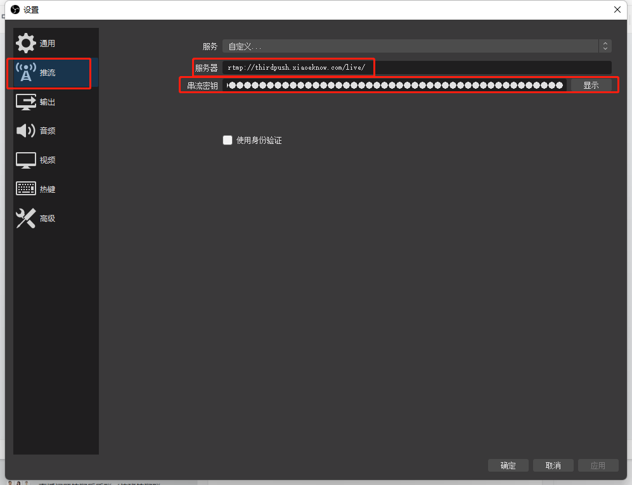
Task: Open the Output monitor-arrow icon
Action: [x=26, y=101]
